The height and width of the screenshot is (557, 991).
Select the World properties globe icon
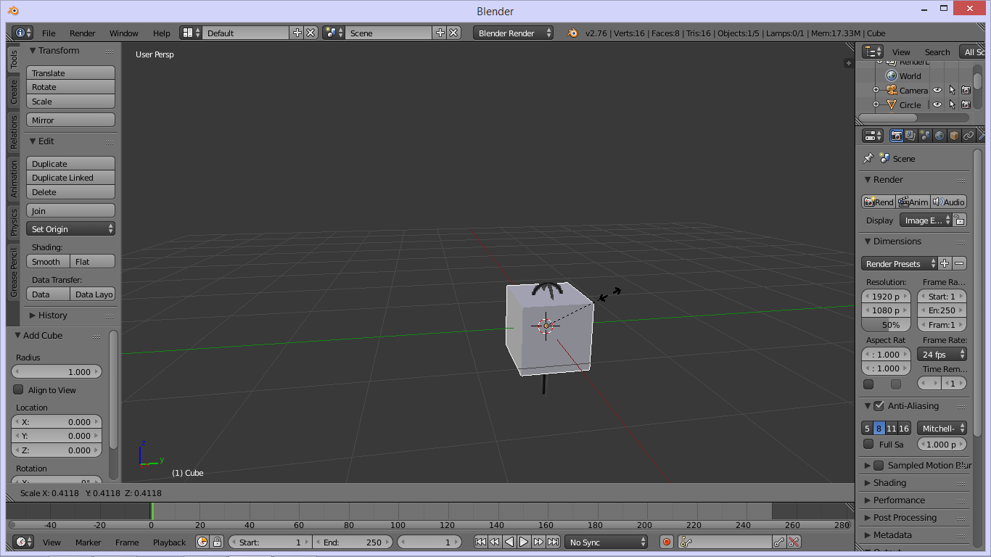coord(939,136)
